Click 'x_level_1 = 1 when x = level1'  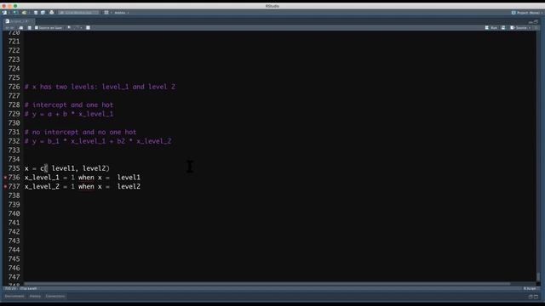83,178
